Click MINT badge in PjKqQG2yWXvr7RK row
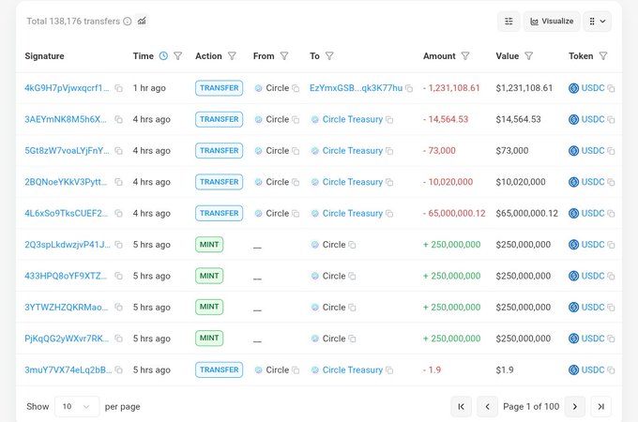 (x=209, y=338)
